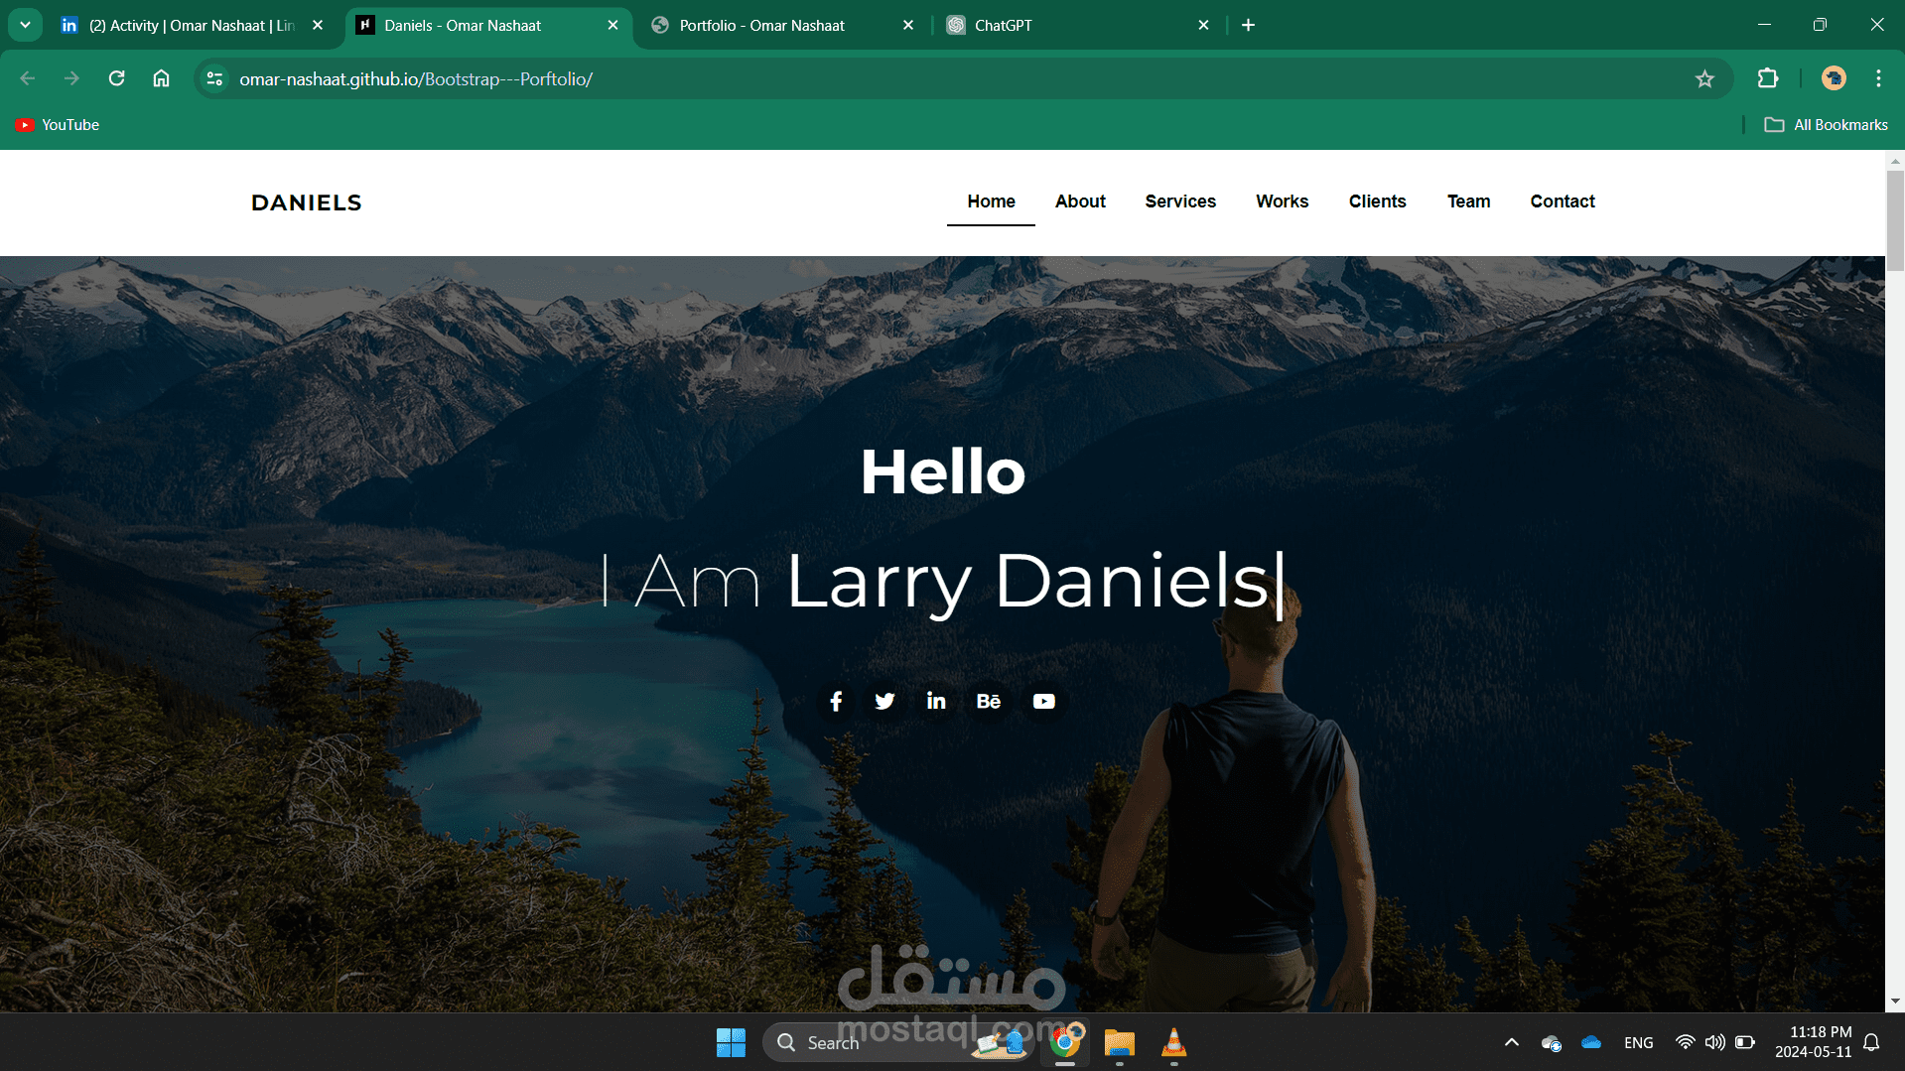Image resolution: width=1905 pixels, height=1071 pixels.
Task: Switch the ENG input language
Action: tap(1638, 1042)
